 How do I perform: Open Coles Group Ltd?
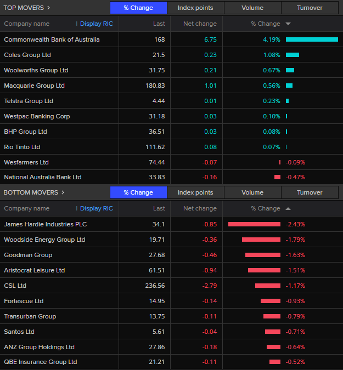[x=27, y=55]
